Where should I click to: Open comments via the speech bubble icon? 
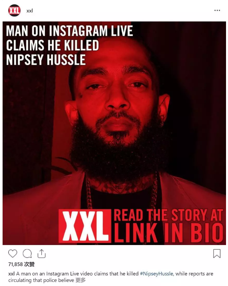(x=27, y=253)
